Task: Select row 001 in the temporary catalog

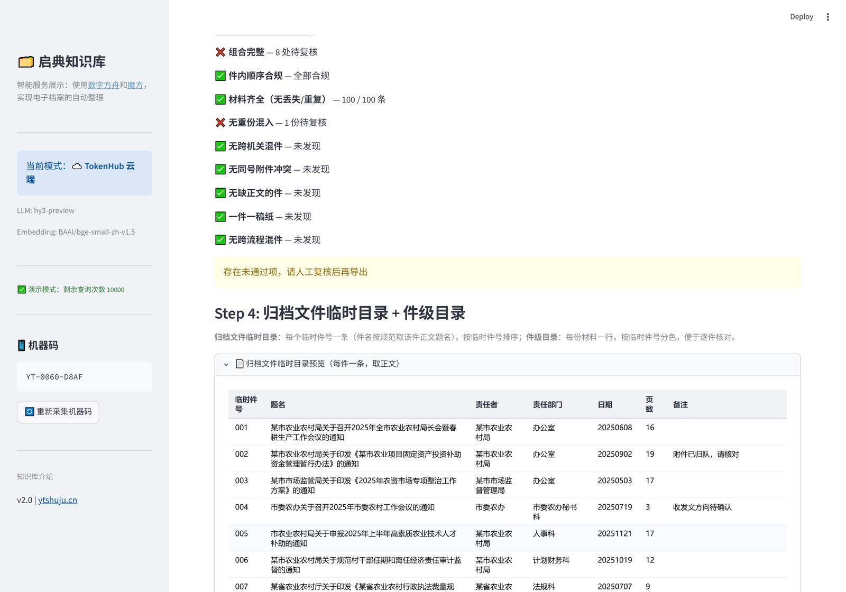Action: [507, 432]
